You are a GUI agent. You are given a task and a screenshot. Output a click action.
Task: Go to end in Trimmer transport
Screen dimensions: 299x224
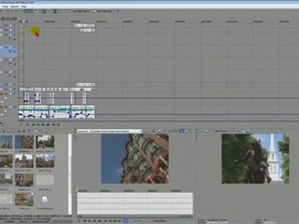point(110,221)
